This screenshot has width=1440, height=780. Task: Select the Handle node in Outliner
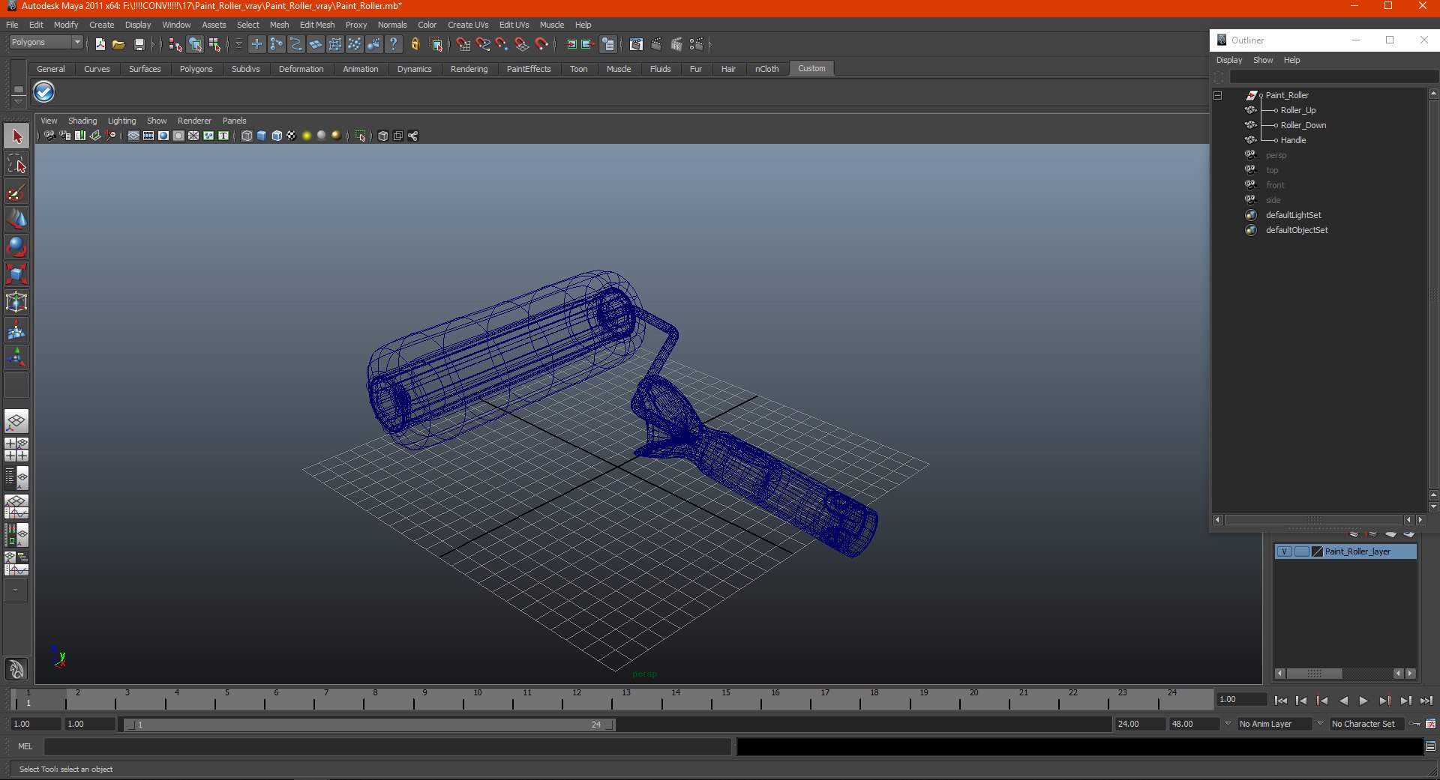[x=1293, y=140]
